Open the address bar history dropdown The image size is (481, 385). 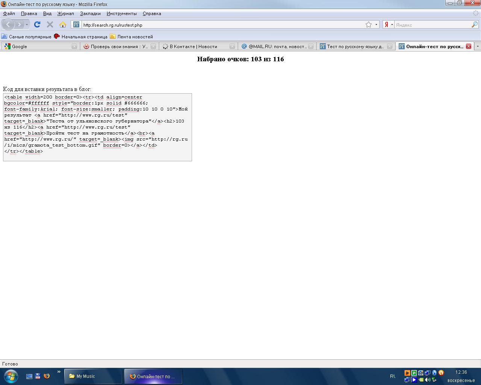click(x=377, y=25)
